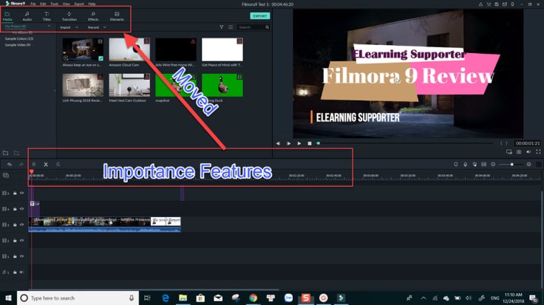Hide video track 5 with eye icon
The image size is (544, 305).
pyautogui.click(x=21, y=193)
